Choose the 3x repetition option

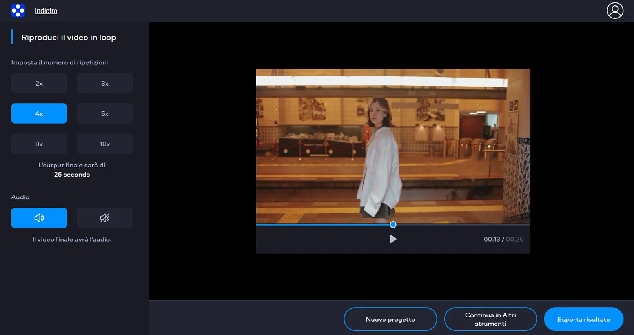point(105,83)
